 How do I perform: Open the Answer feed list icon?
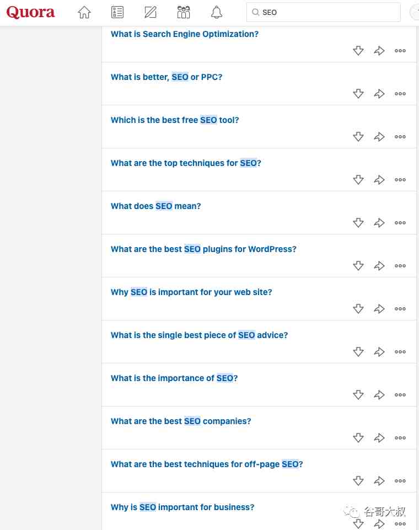pos(117,12)
